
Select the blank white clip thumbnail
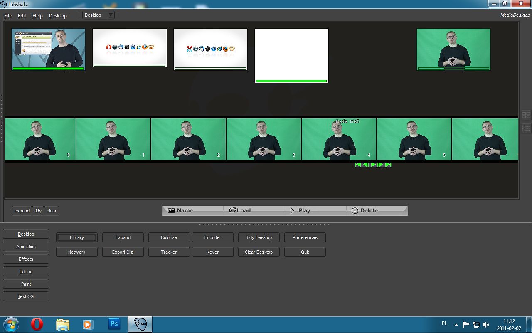click(291, 56)
